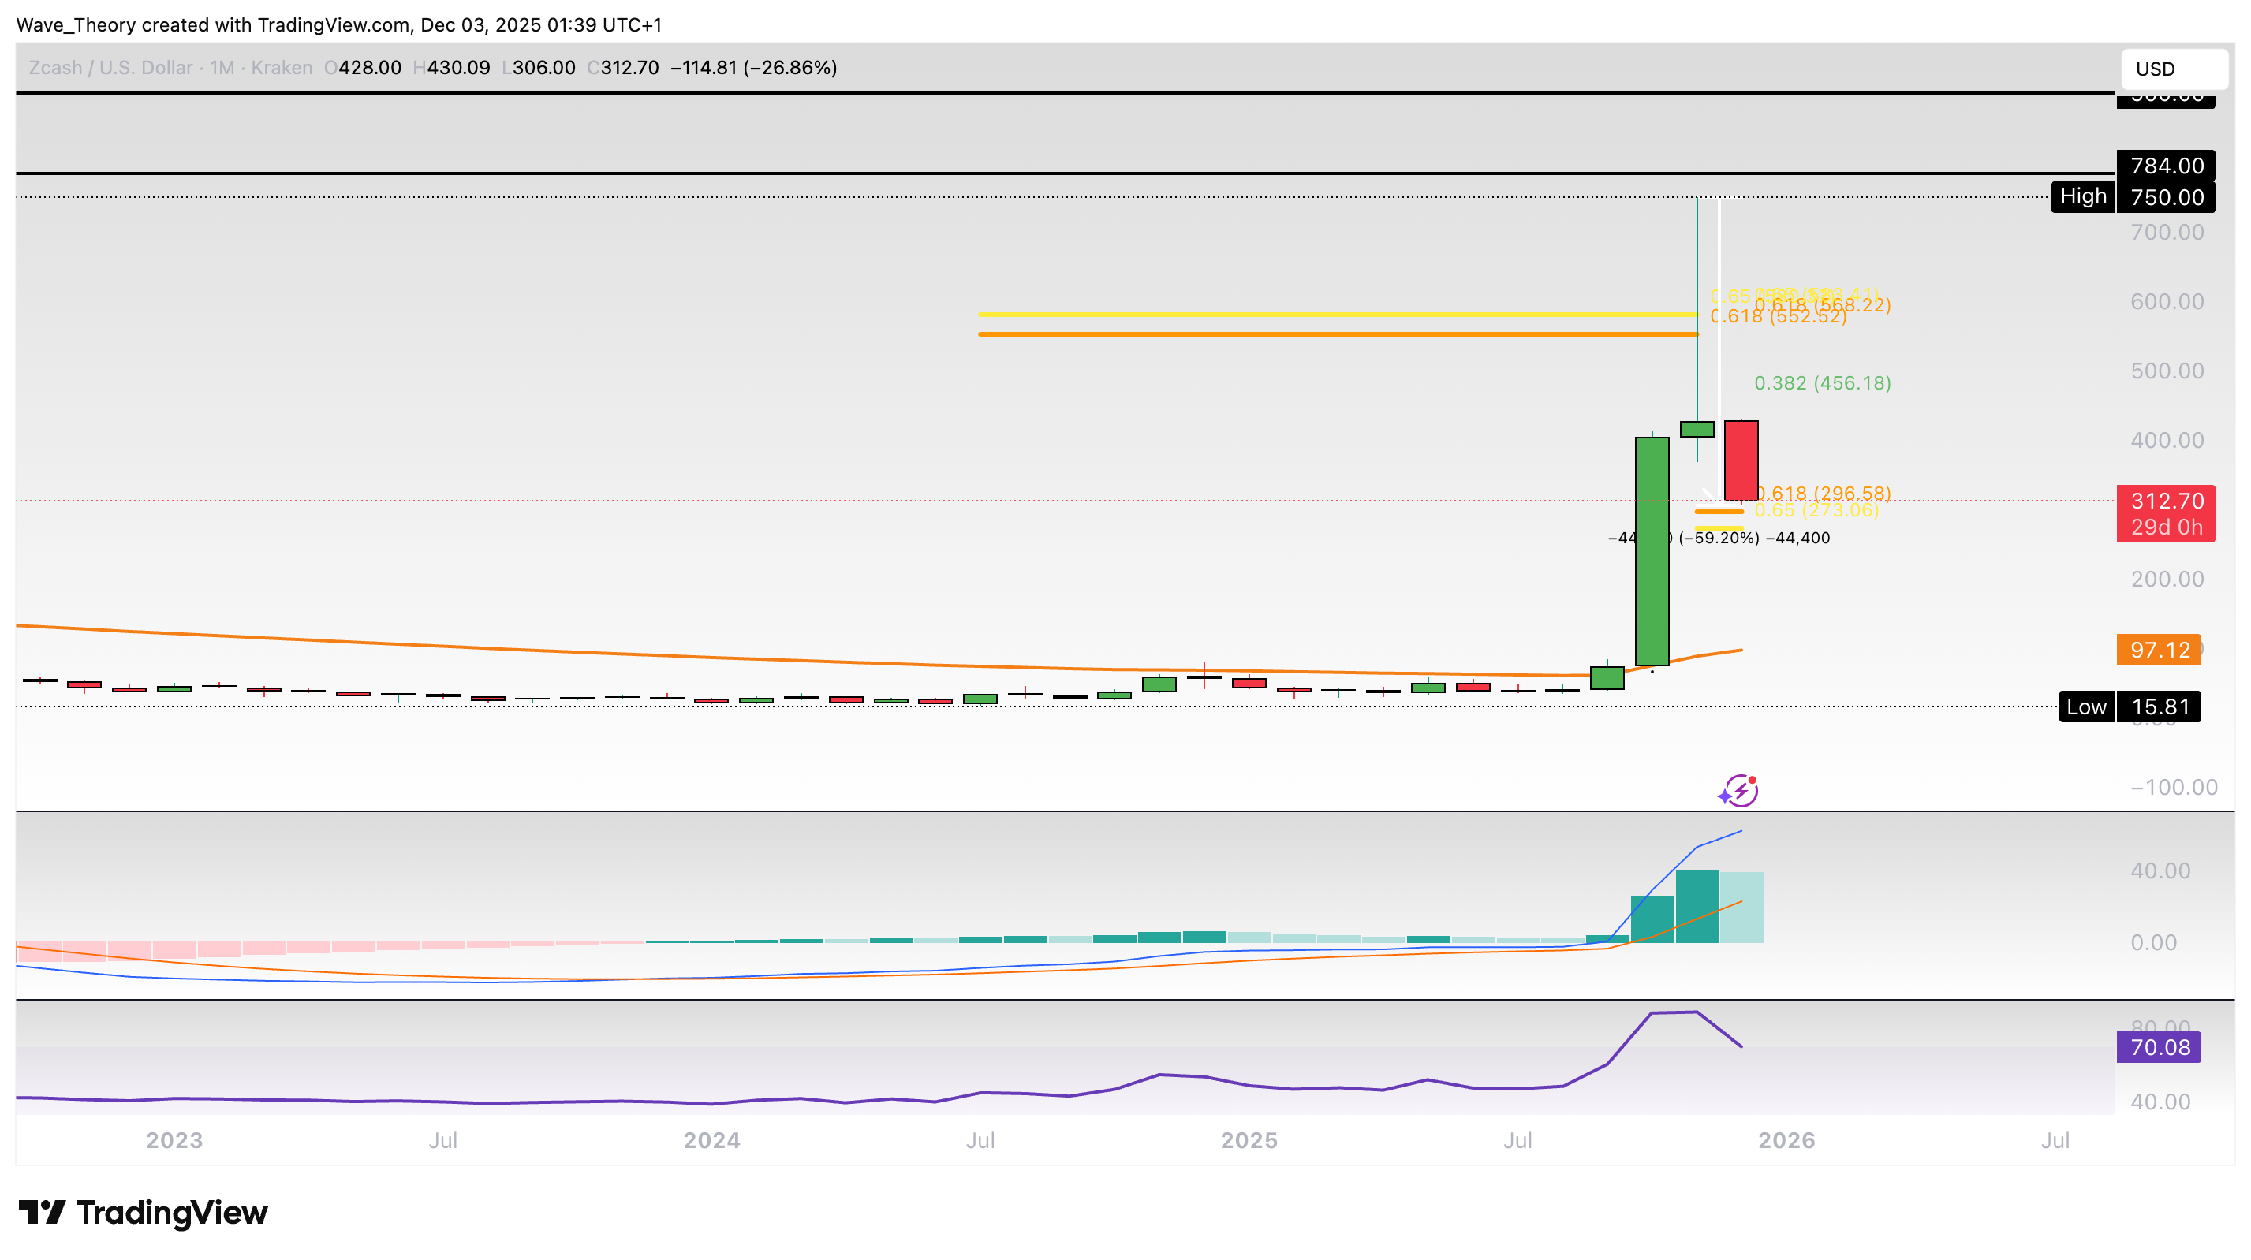Click the purple RSI value label 70.08
Image resolution: width=2251 pixels, height=1260 pixels.
(2160, 1047)
